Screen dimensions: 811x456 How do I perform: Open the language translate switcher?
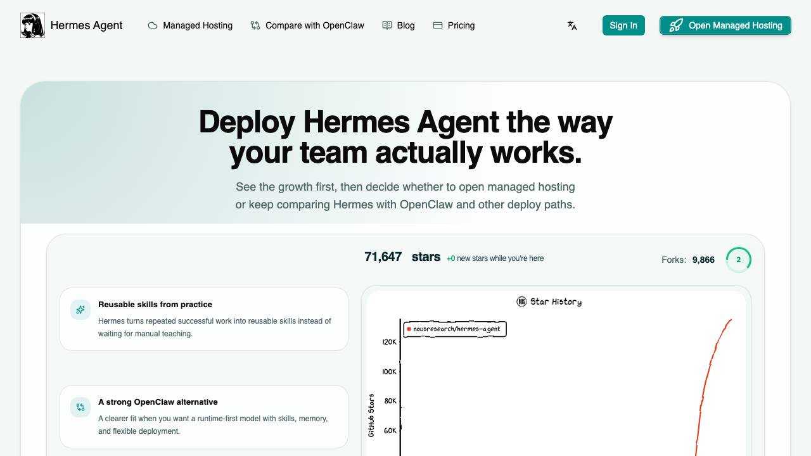point(572,25)
